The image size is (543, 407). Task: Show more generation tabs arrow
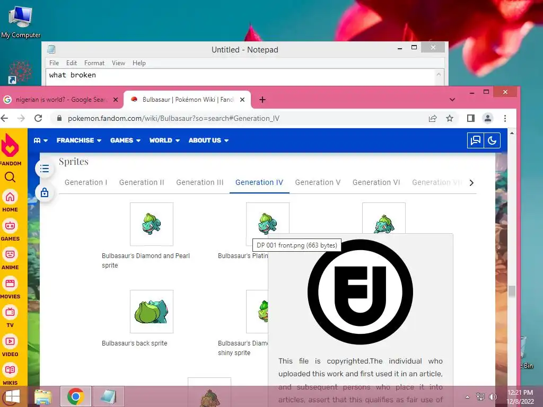point(471,183)
